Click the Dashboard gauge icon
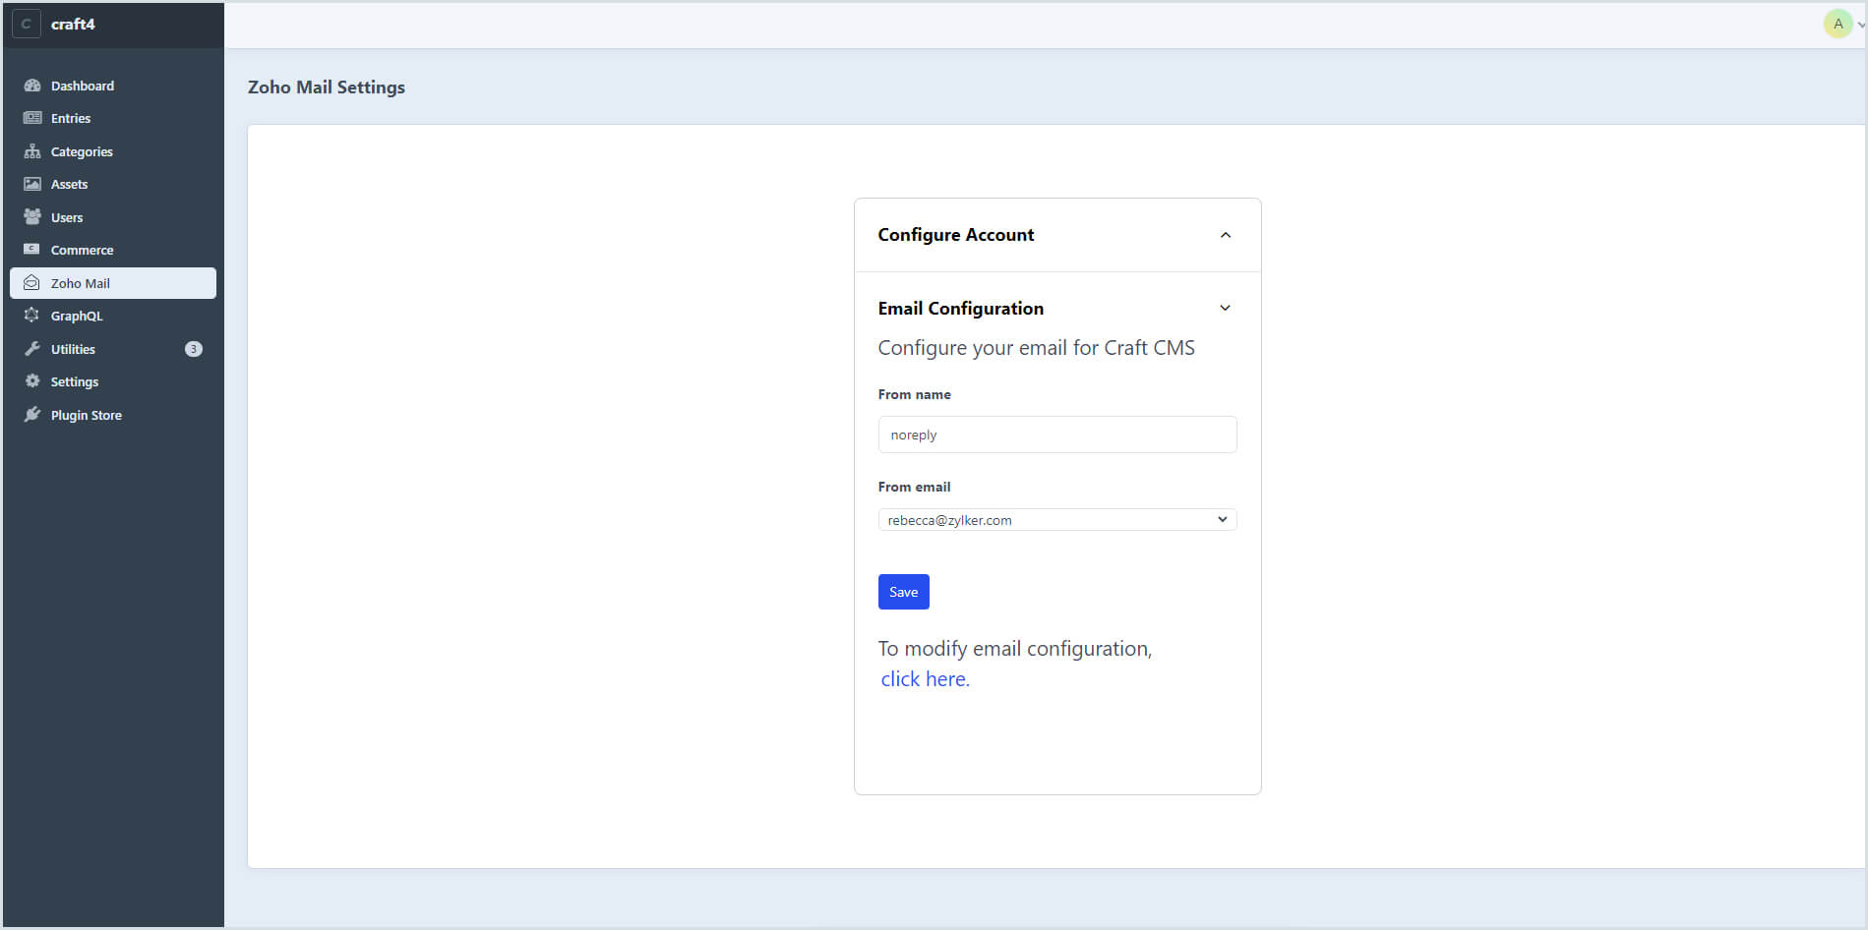 32,86
